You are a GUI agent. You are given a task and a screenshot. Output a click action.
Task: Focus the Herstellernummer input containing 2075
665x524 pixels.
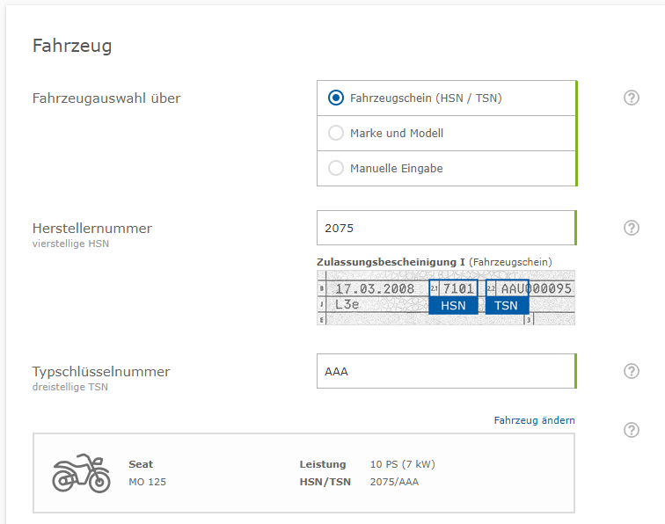pos(445,228)
